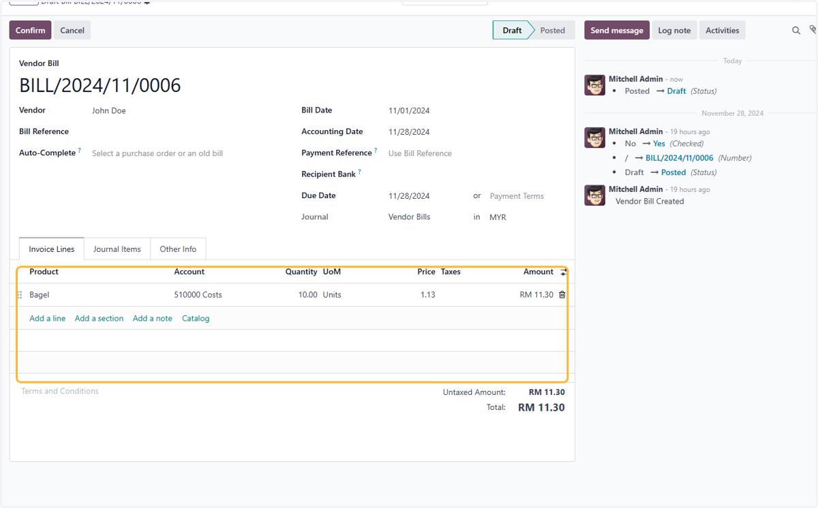Search chatter messages with the magnifier icon
The width and height of the screenshot is (818, 508).
(x=796, y=31)
